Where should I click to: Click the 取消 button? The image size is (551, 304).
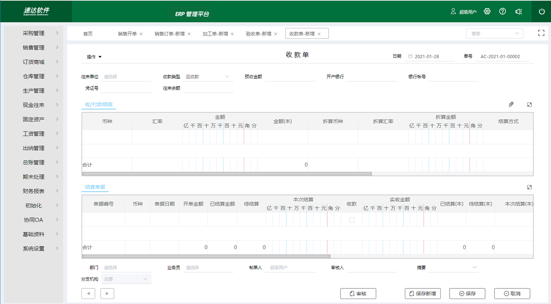point(512,293)
